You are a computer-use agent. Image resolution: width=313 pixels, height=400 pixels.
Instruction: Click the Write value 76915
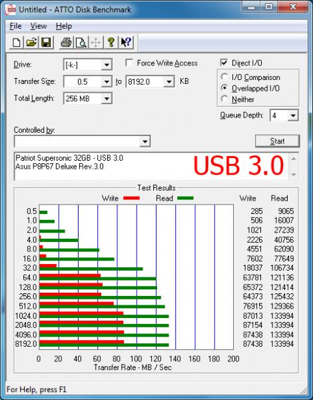click(x=252, y=306)
